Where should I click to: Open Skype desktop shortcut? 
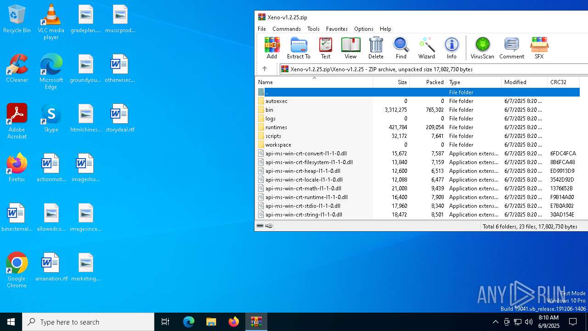(51, 118)
